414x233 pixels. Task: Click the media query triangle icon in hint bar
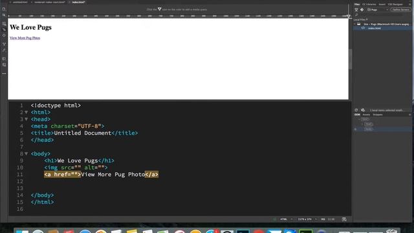160,9
